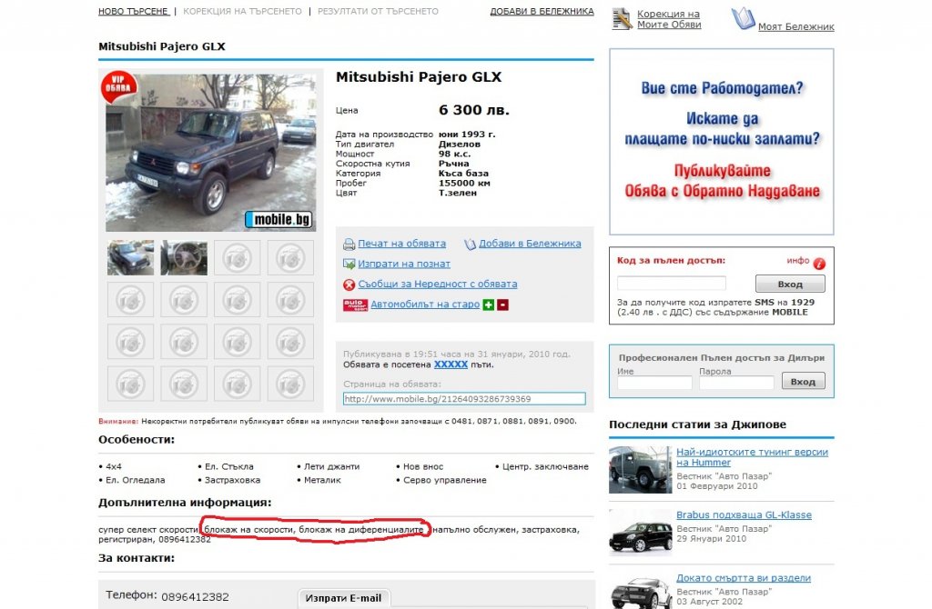The height and width of the screenshot is (609, 932).
Task: Open the Brabus GL-Klasse article thumbnail
Action: (640, 533)
